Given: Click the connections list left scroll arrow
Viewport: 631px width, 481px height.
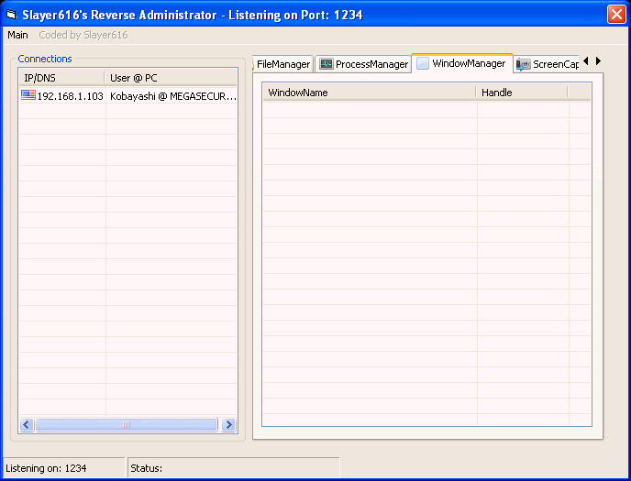Looking at the screenshot, I should click(27, 425).
